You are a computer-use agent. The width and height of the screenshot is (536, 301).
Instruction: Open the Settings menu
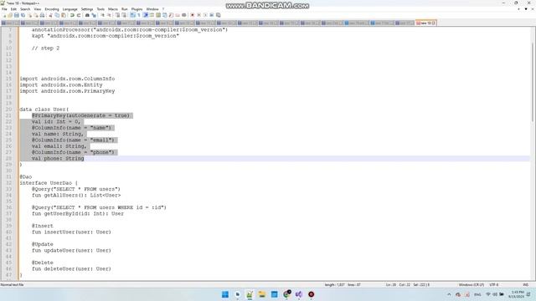click(x=87, y=9)
